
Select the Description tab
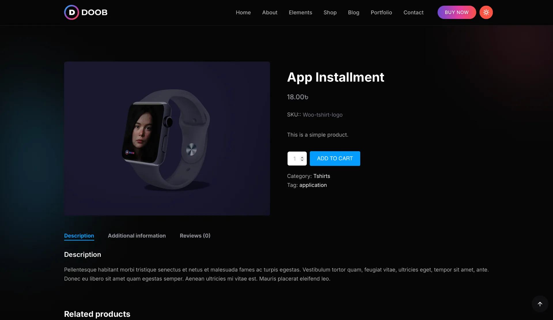tap(79, 236)
